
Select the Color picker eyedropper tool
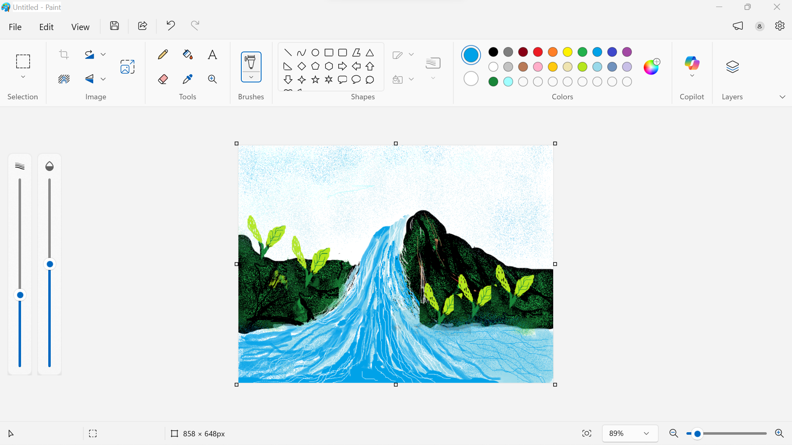(x=188, y=79)
